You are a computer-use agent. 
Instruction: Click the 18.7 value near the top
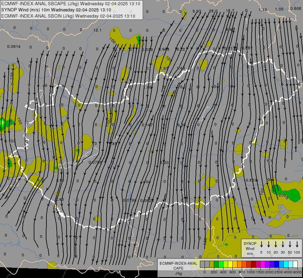pyautogui.click(x=230, y=11)
